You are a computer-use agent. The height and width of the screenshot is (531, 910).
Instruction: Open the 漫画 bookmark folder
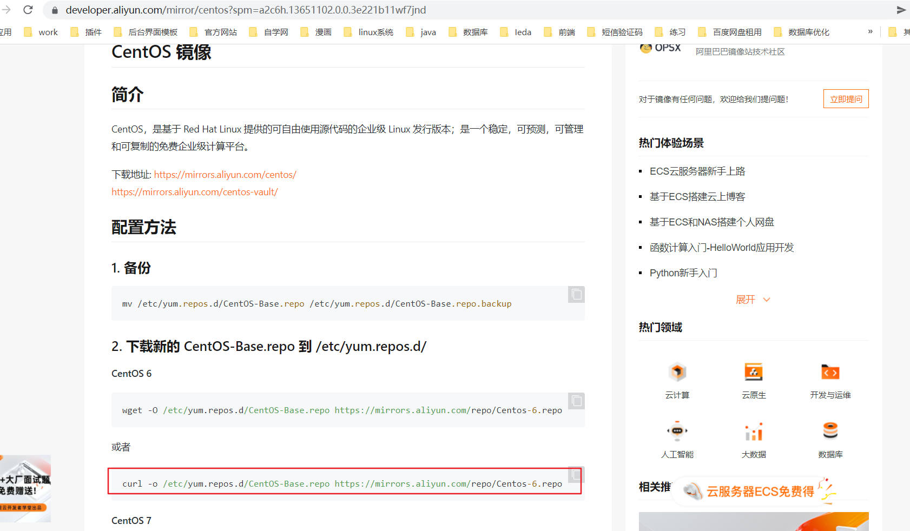316,32
